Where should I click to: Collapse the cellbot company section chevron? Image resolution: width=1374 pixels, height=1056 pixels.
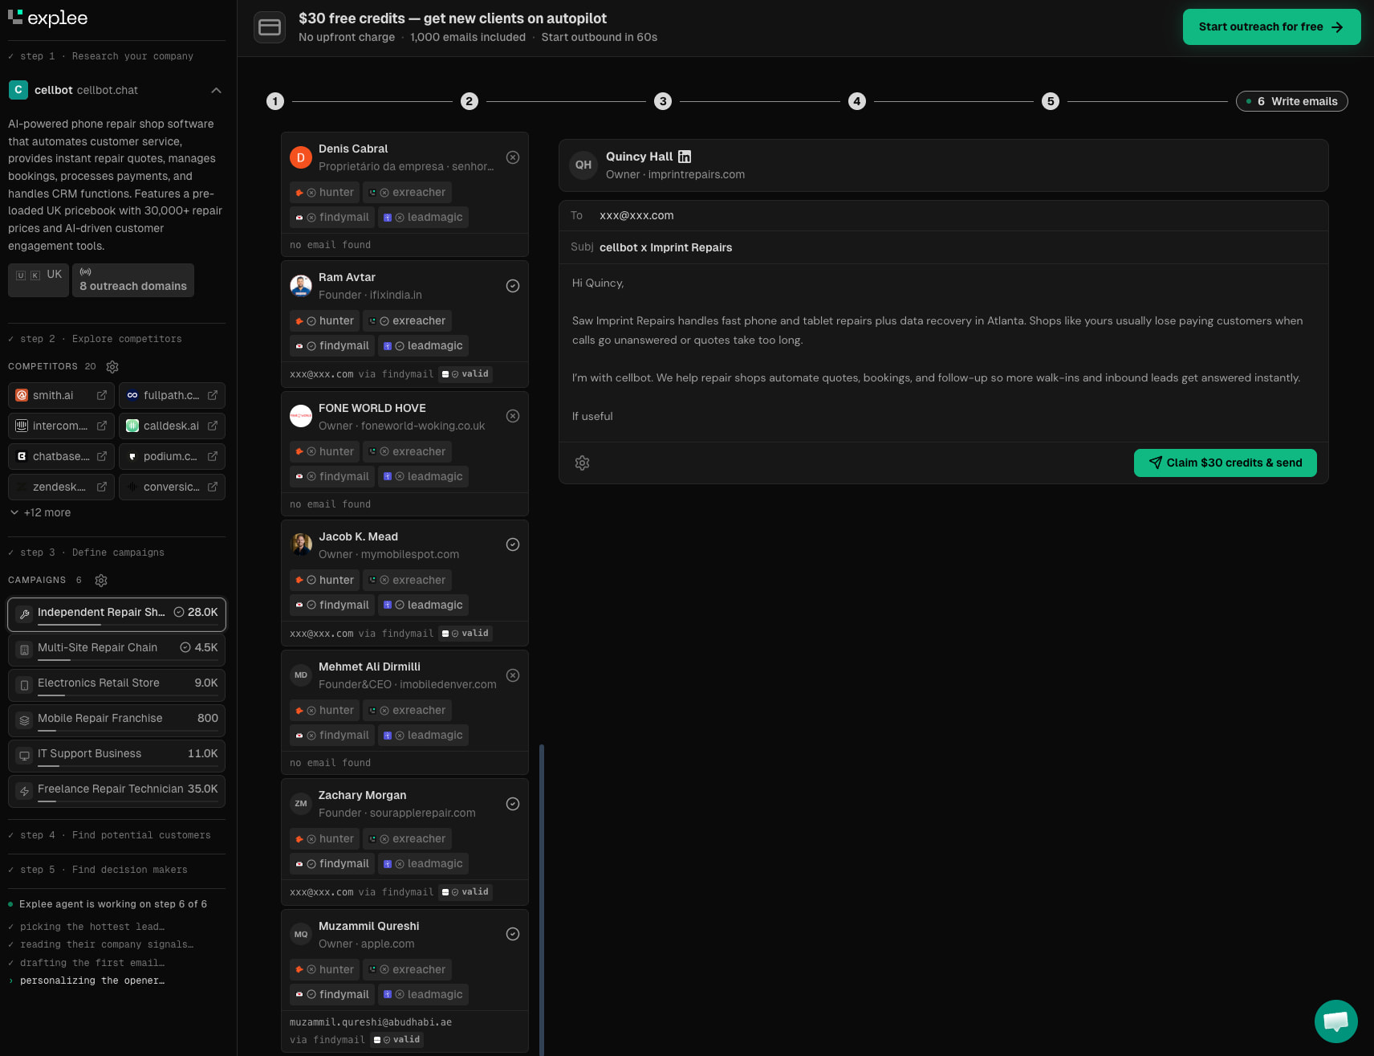tap(216, 90)
